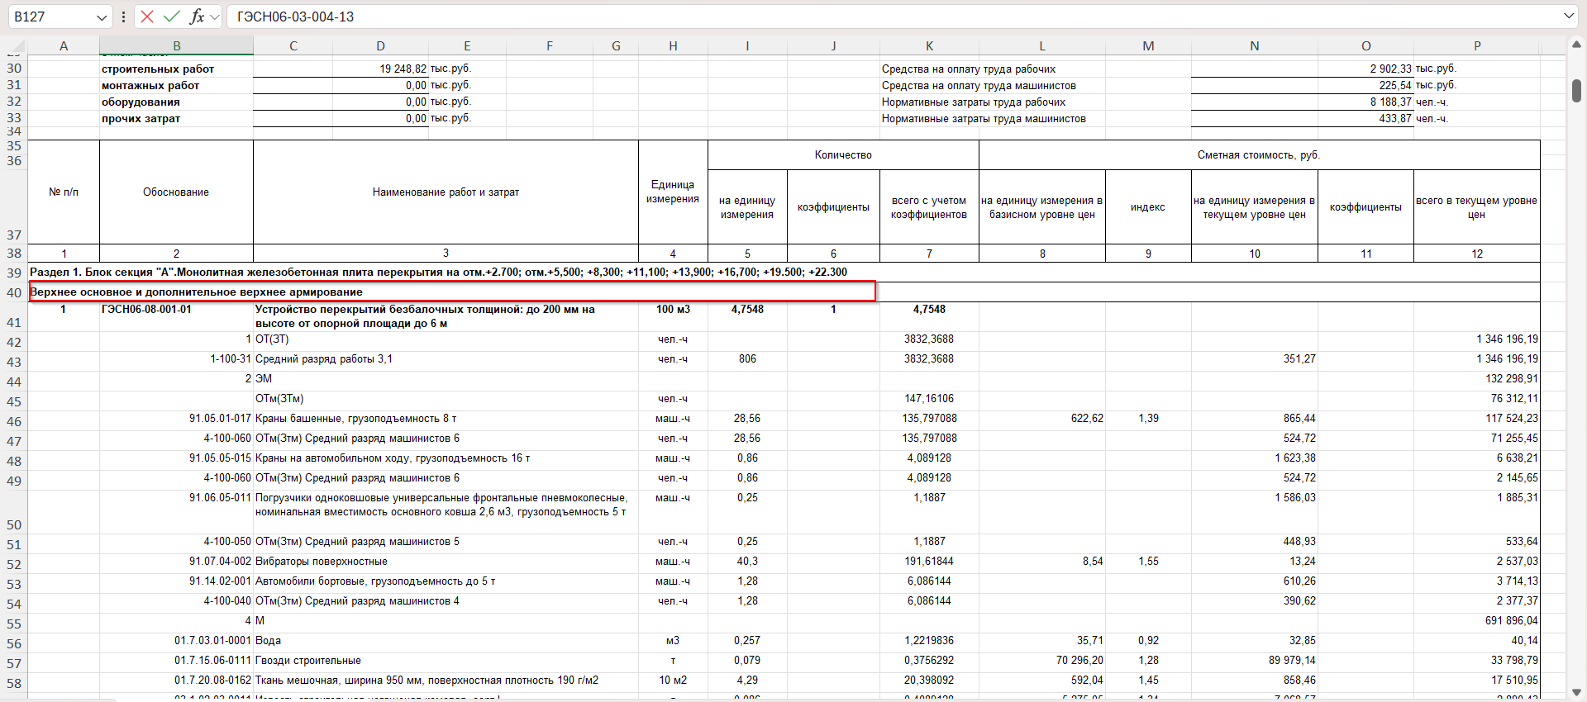The width and height of the screenshot is (1587, 702).
Task: Click the up arrow of the vertical scrollbar
Action: [x=1576, y=45]
